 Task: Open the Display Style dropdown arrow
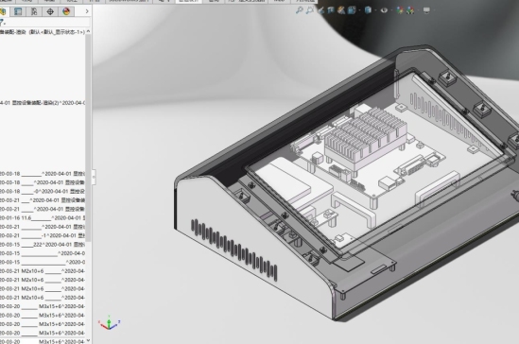[x=375, y=10]
